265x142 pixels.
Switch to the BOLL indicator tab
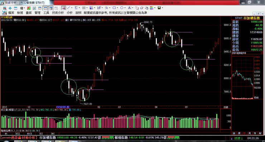(18, 133)
